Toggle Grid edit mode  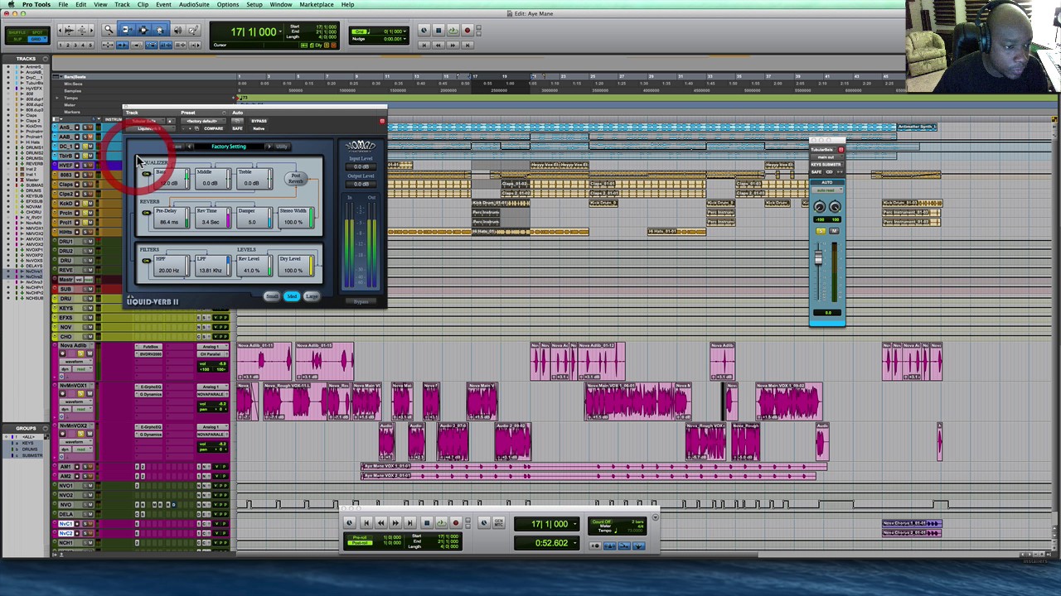tap(37, 38)
